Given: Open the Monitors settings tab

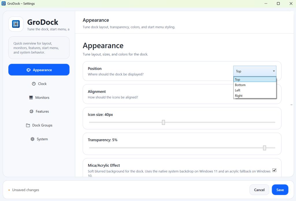Looking at the screenshot, I should point(39,97).
